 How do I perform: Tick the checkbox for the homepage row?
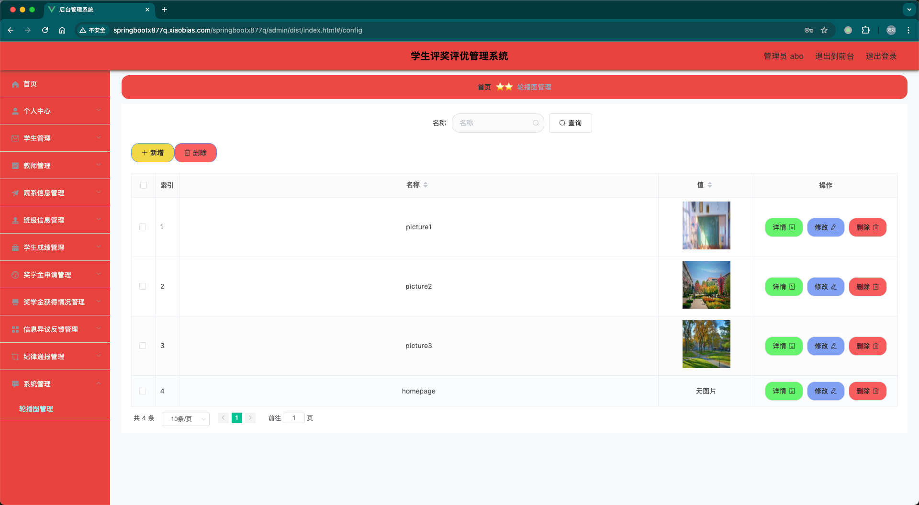tap(143, 391)
